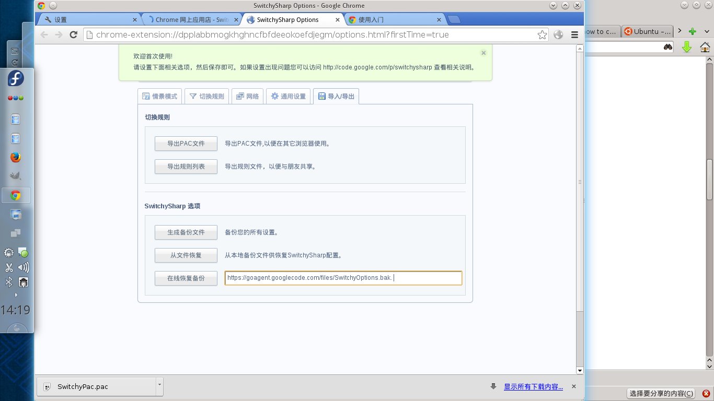Open the SwitchyPac.pac downloaded file
Image resolution: width=714 pixels, height=401 pixels.
click(x=97, y=387)
